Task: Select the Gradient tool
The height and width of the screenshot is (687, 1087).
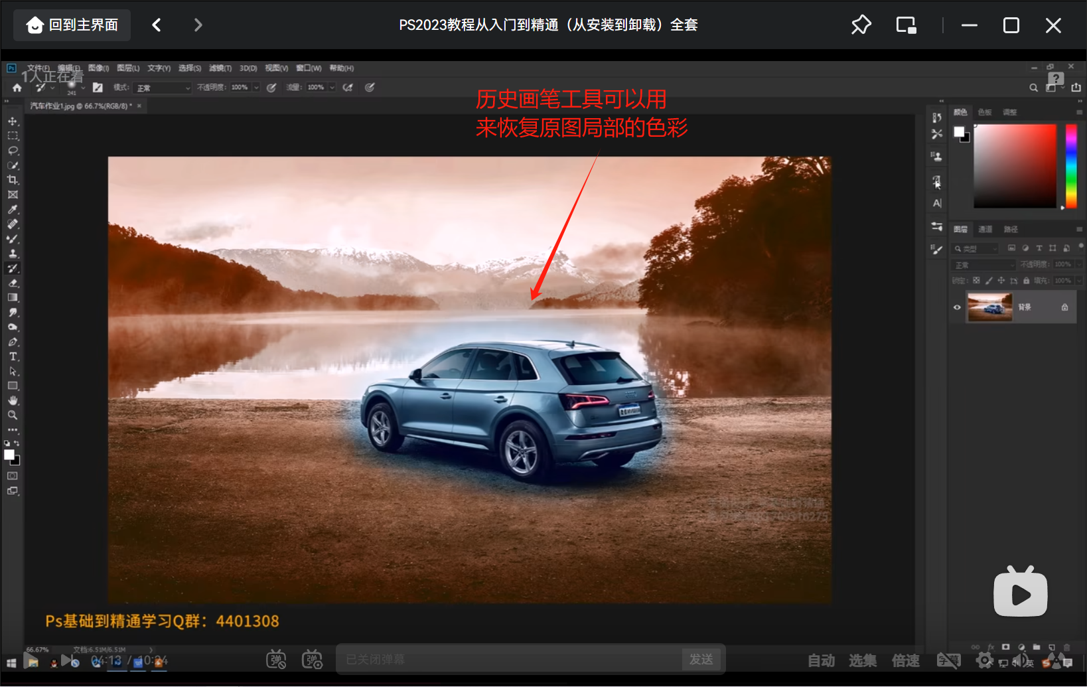Action: (x=13, y=297)
